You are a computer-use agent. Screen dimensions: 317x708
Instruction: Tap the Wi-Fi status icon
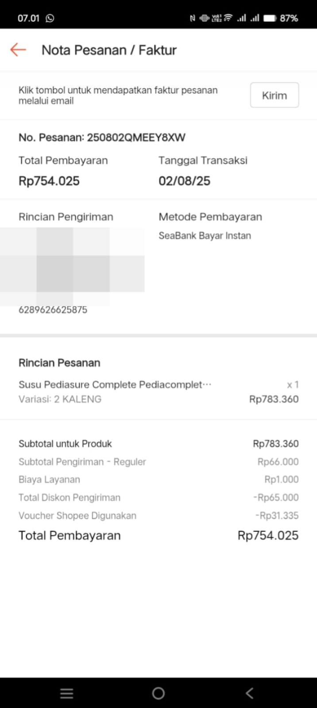click(228, 18)
